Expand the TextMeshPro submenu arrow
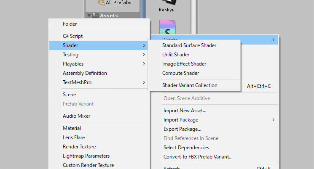This screenshot has width=314, height=169. [144, 82]
